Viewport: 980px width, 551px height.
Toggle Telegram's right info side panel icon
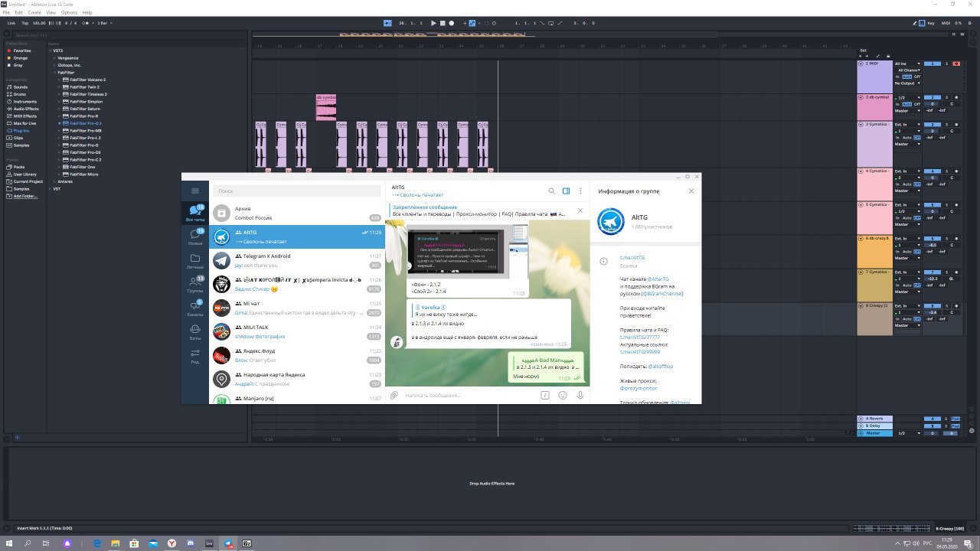pyautogui.click(x=567, y=191)
